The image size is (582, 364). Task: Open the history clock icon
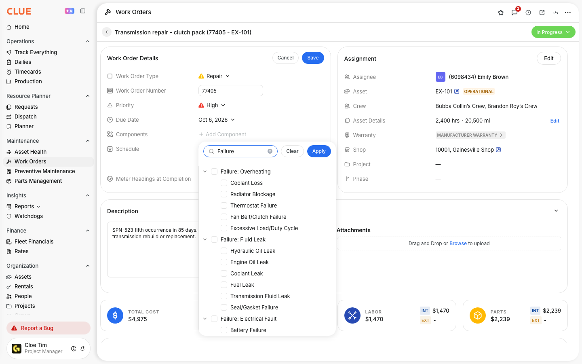(528, 13)
